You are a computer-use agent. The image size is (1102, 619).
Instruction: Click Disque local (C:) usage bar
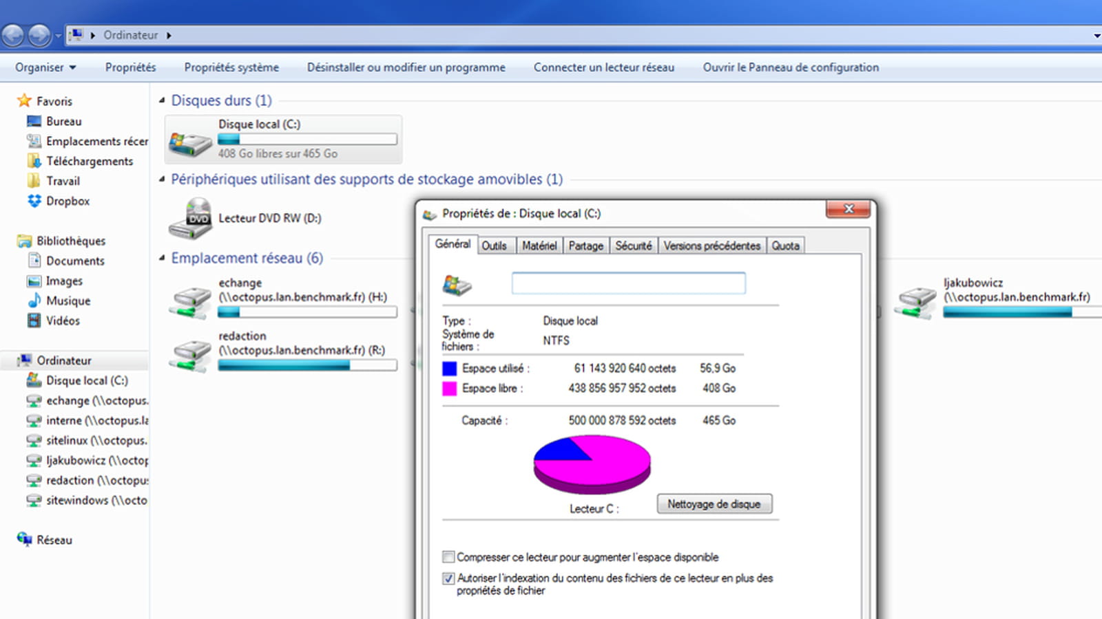[x=307, y=139]
